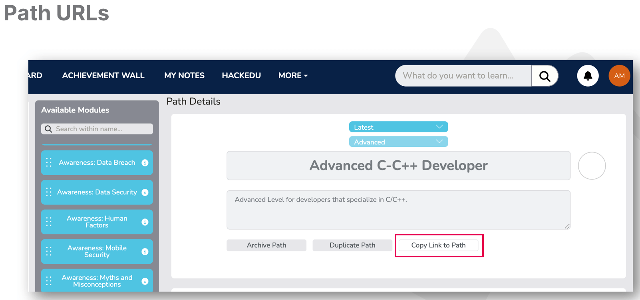Viewport: 640px width, 300px height.
Task: Click the Archive Path button
Action: pos(266,245)
